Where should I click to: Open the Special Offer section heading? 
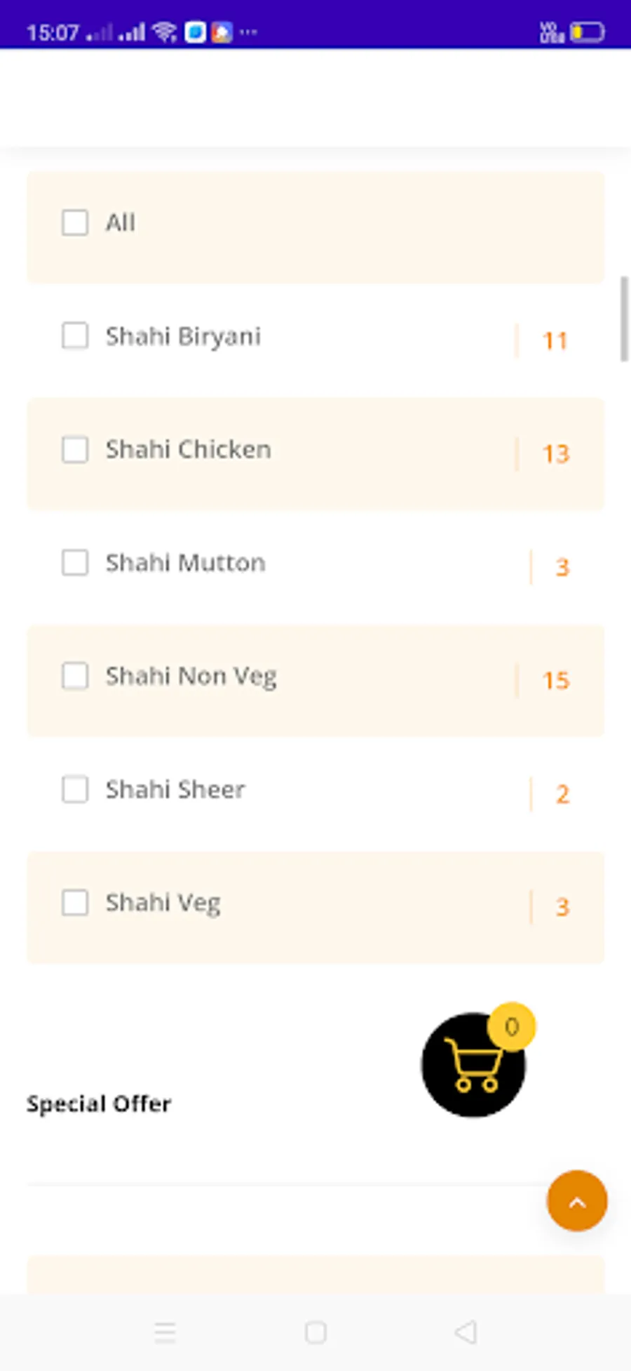(x=99, y=1104)
